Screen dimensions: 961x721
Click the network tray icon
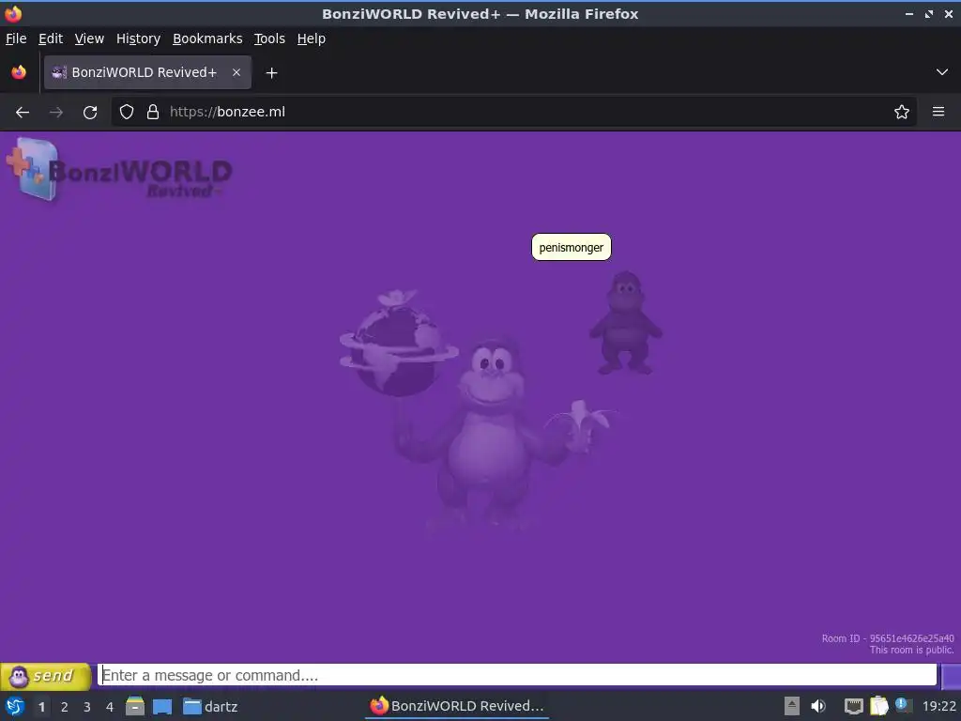pyautogui.click(x=853, y=707)
